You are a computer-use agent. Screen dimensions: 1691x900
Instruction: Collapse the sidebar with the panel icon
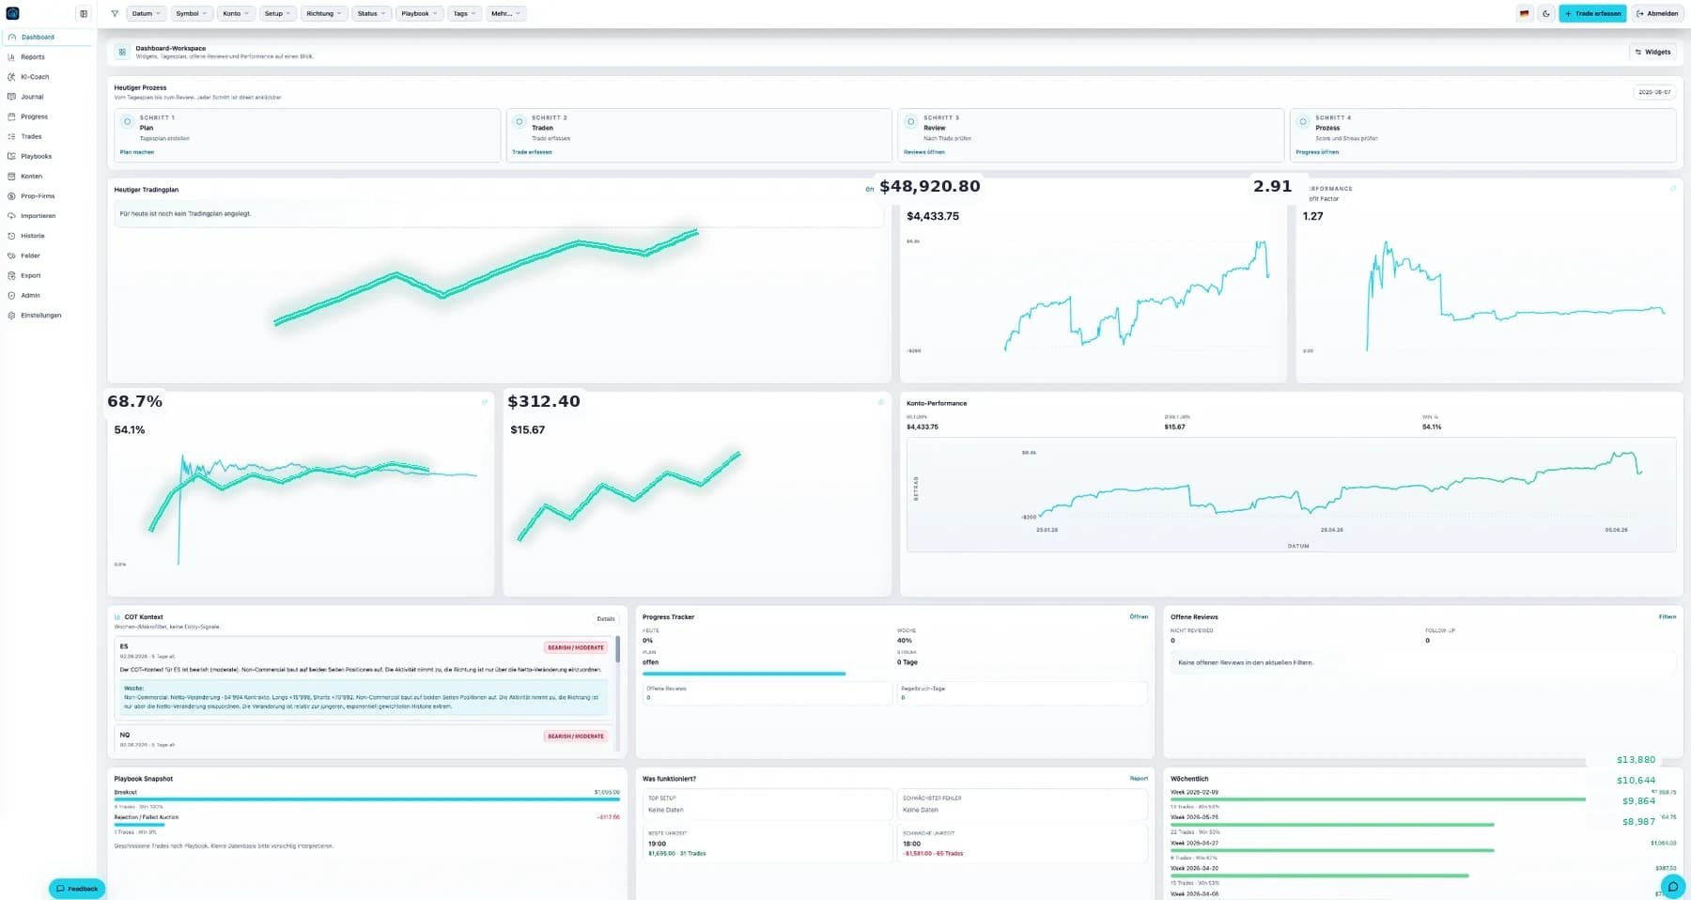[84, 13]
